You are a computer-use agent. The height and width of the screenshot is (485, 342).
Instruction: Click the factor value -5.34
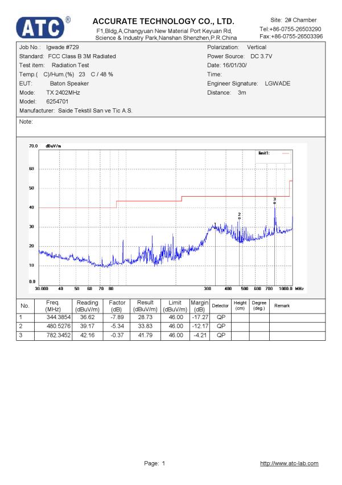pos(117,327)
